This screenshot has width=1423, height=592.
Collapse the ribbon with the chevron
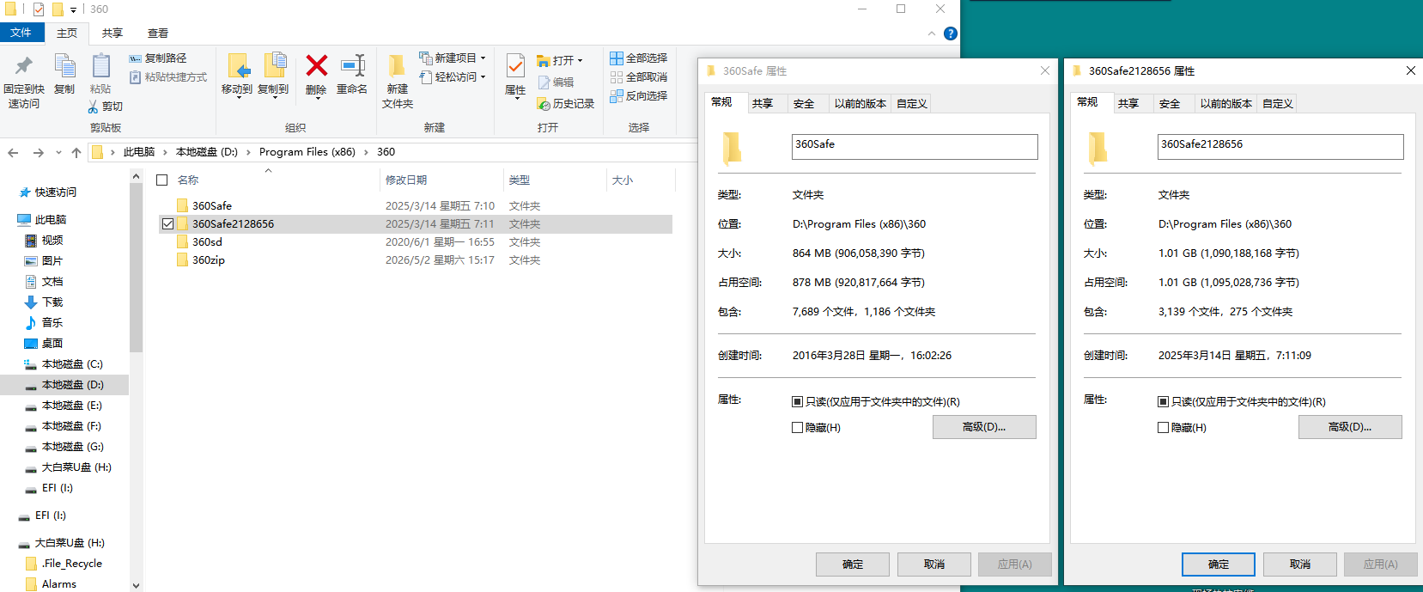click(932, 34)
